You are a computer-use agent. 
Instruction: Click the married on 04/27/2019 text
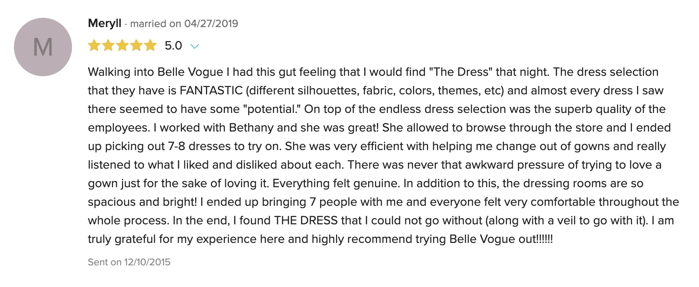[x=184, y=24]
